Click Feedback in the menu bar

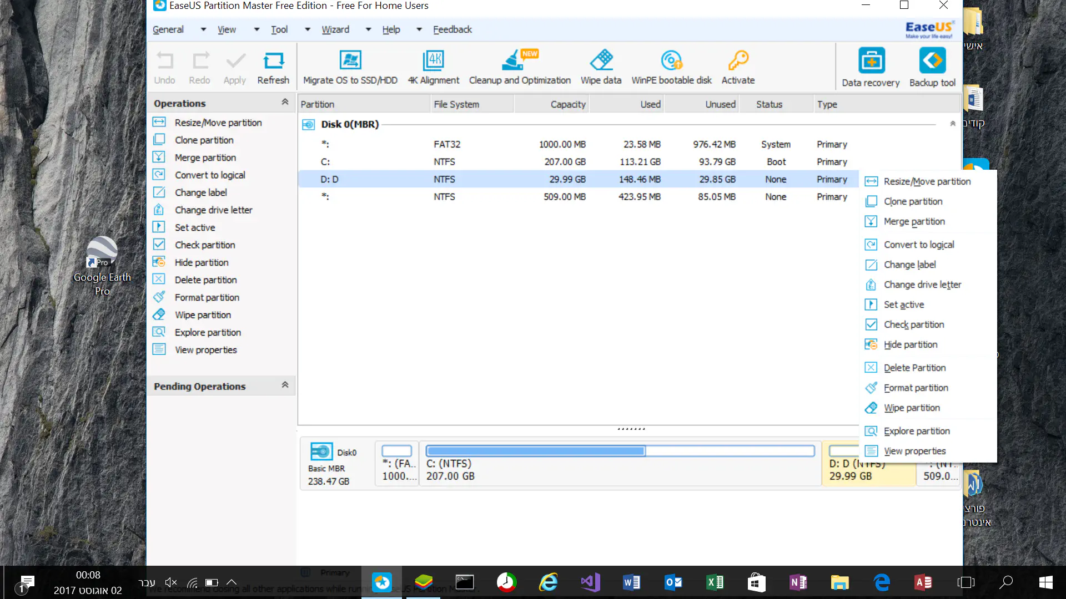coord(452,29)
